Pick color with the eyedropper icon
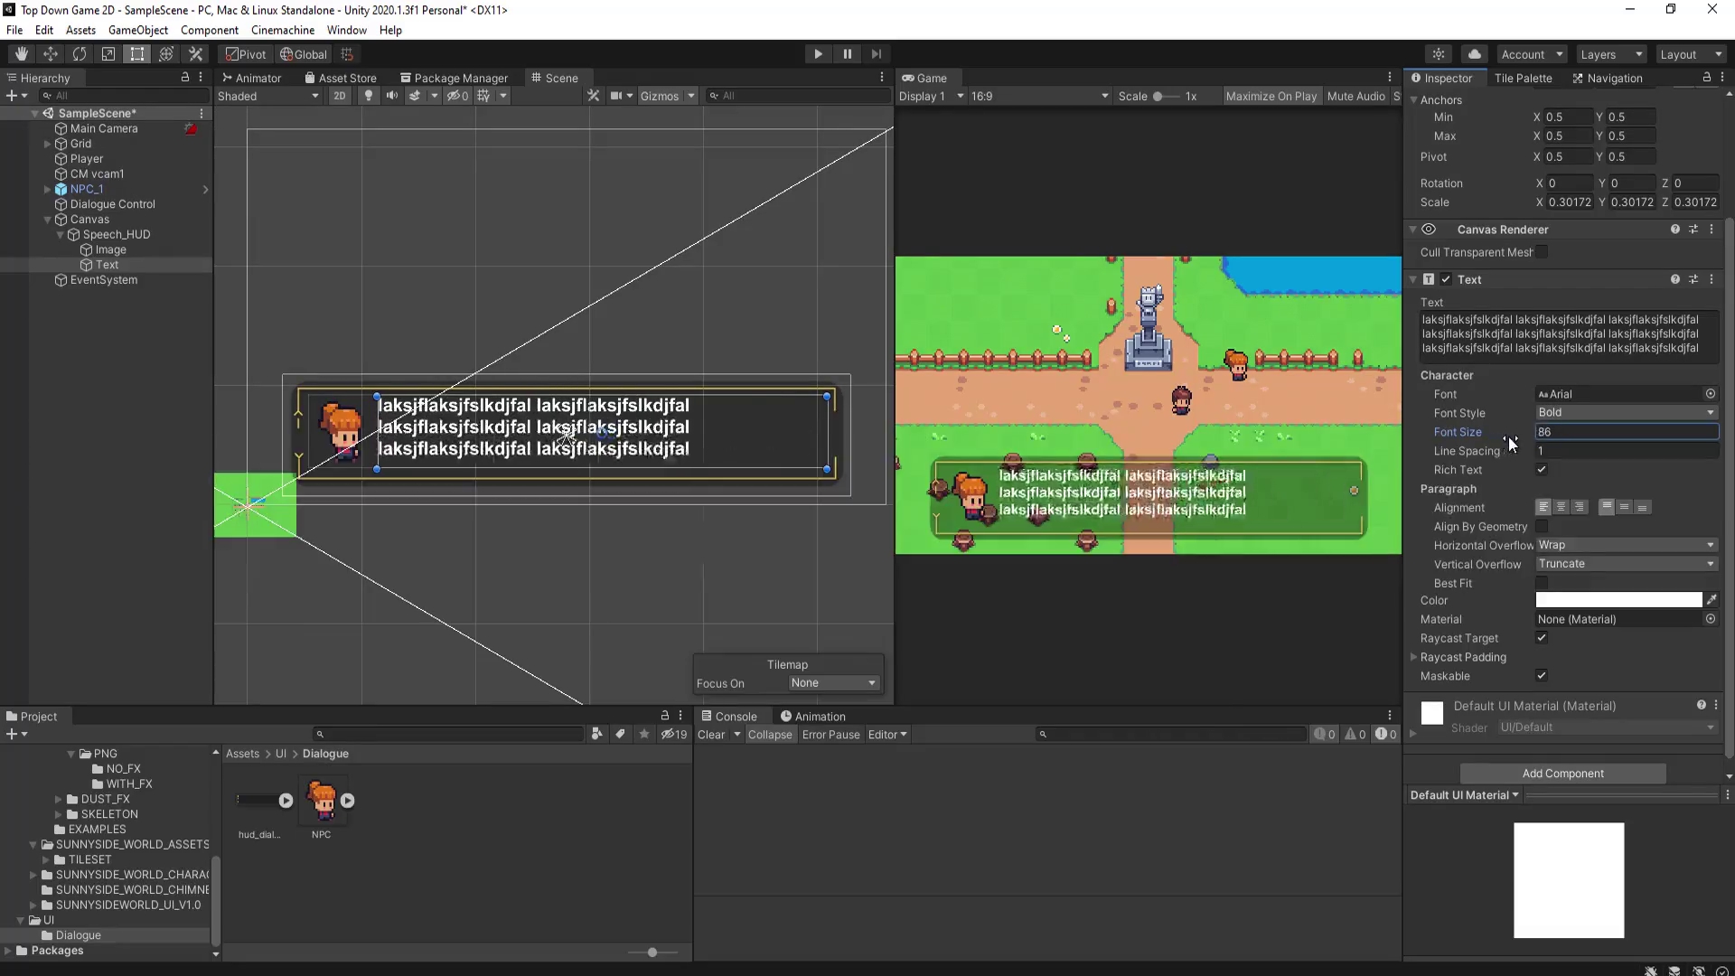This screenshot has height=976, width=1735. coord(1712,600)
